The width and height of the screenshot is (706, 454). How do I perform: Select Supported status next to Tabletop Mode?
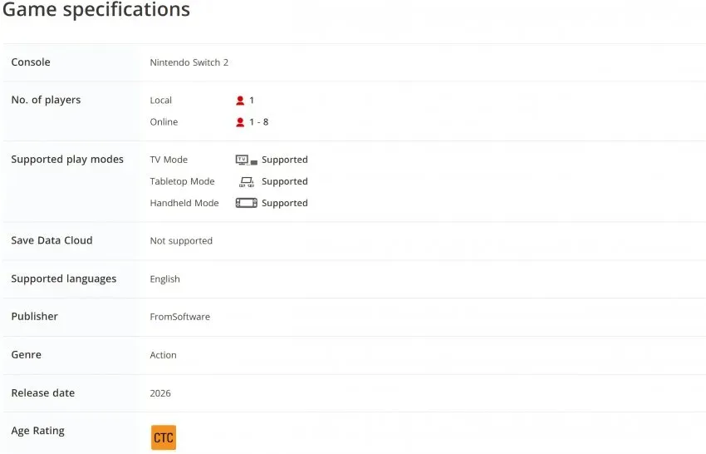[285, 182]
